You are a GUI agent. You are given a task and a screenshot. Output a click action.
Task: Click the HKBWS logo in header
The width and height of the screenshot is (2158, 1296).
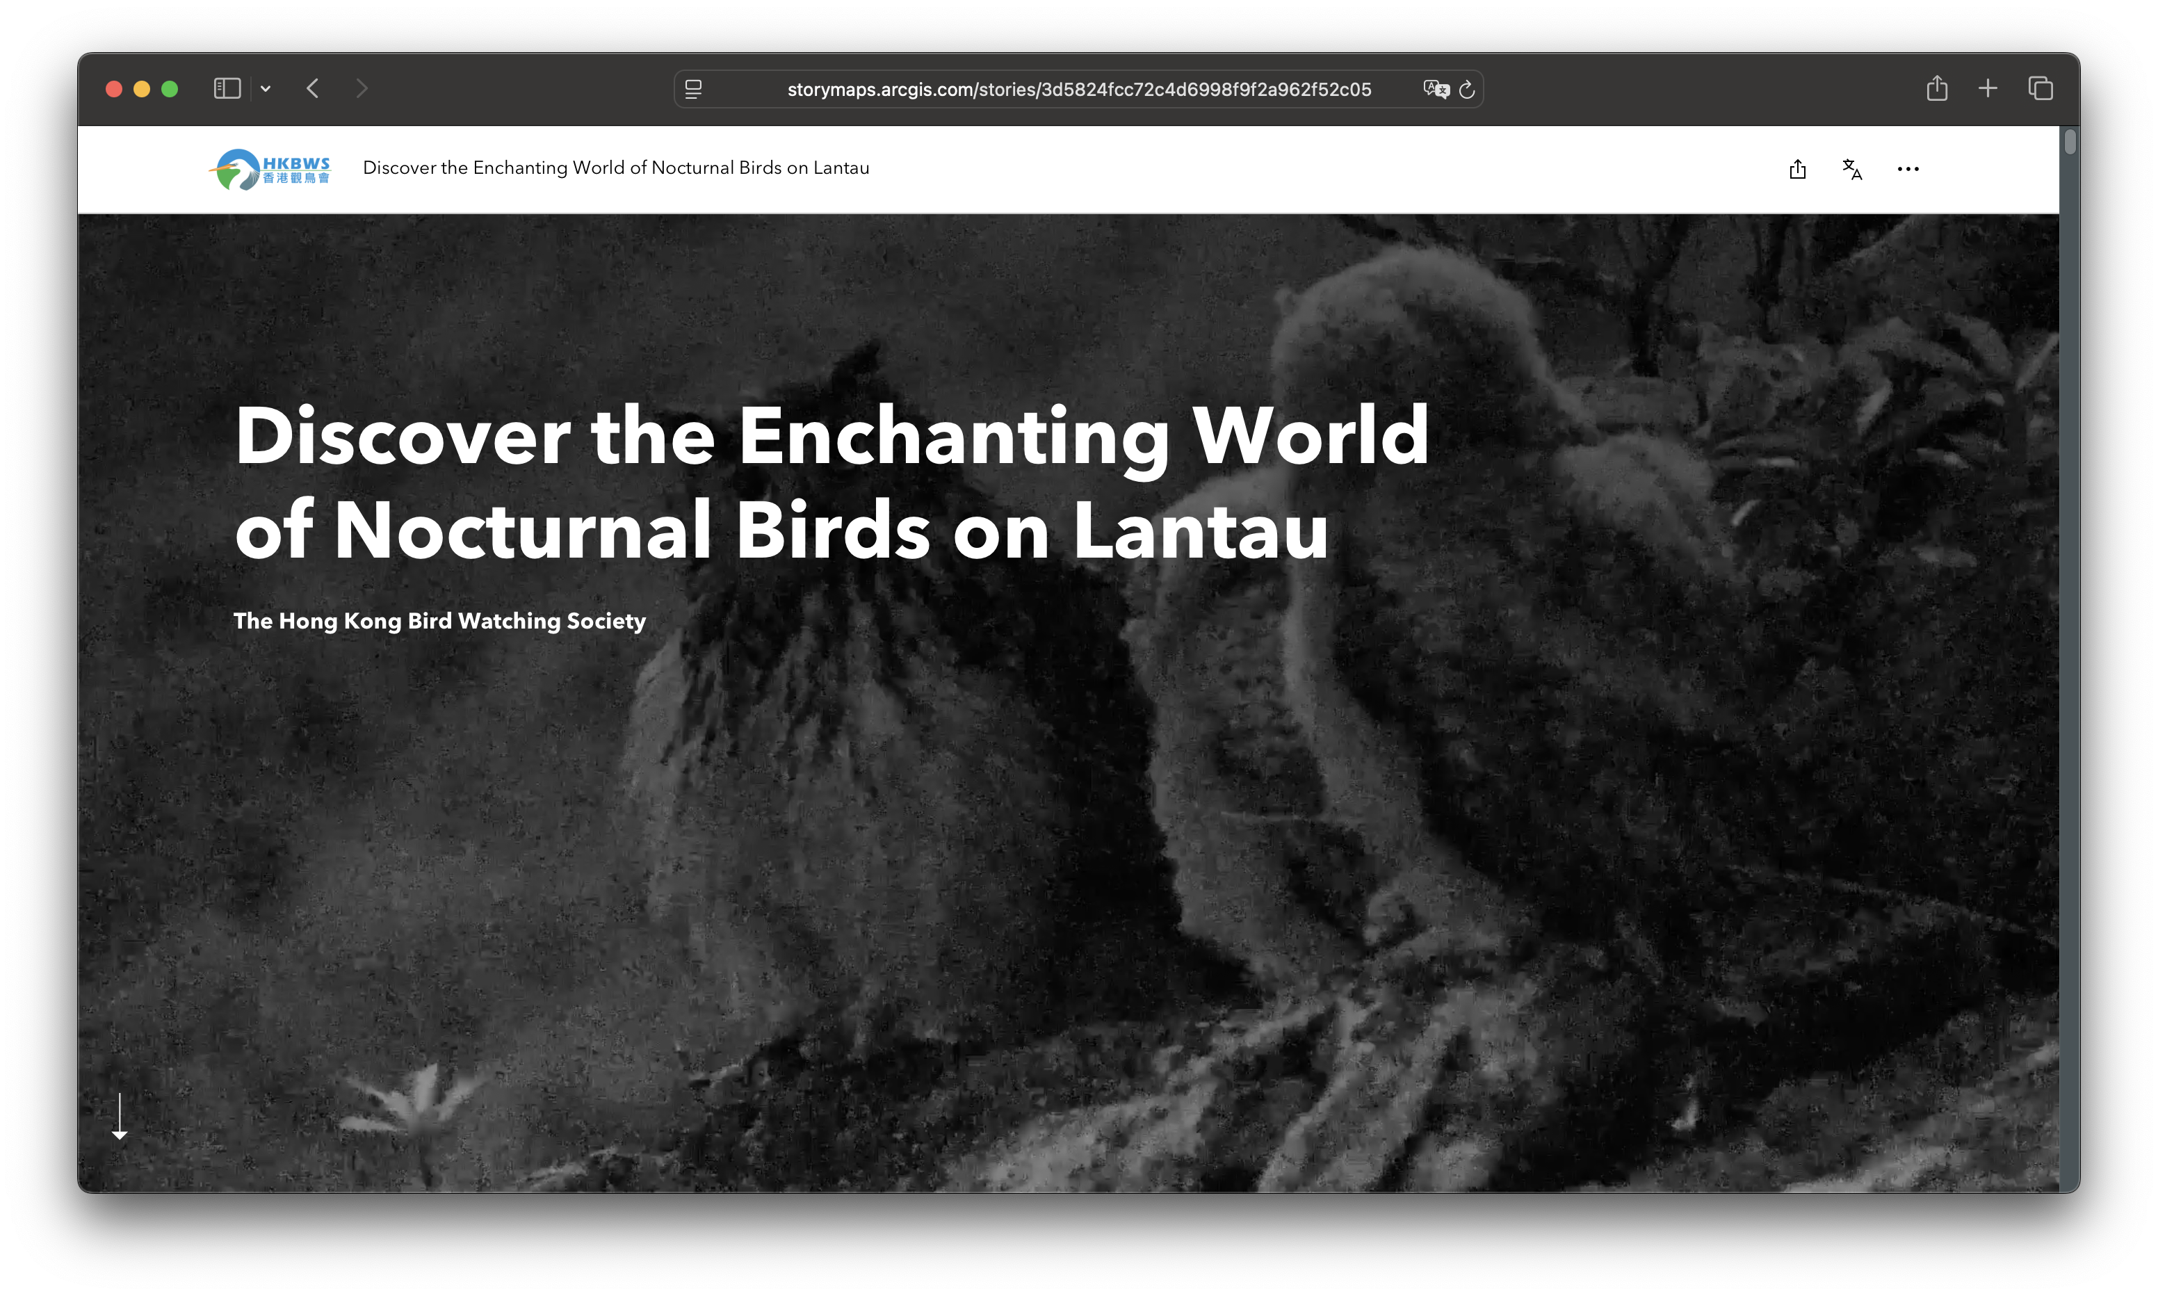270,168
